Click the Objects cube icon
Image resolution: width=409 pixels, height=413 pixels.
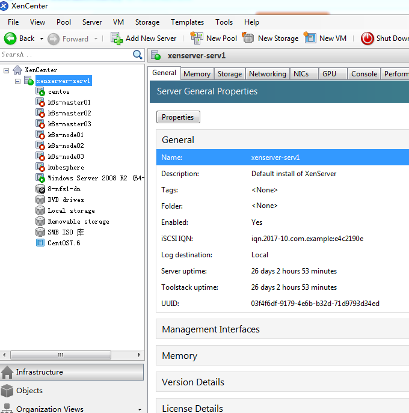coord(7,391)
